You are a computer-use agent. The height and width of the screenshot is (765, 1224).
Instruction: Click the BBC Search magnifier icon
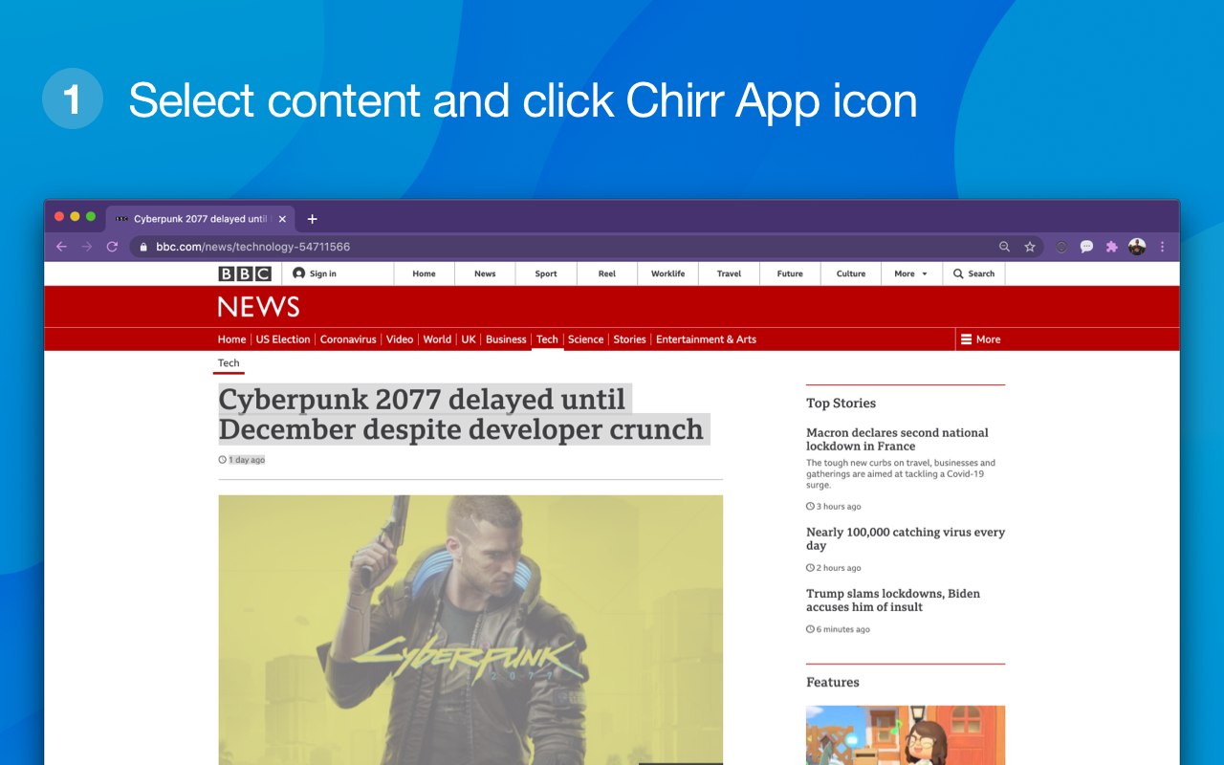click(x=958, y=273)
